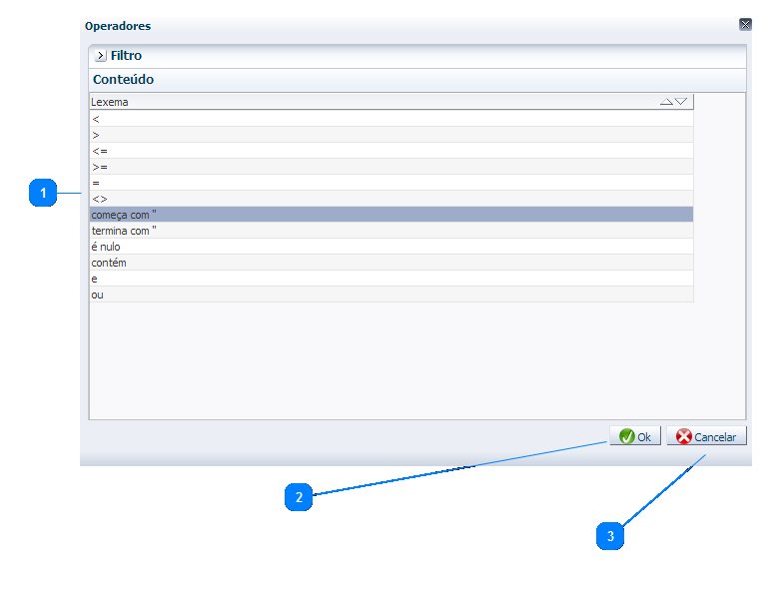
Task: Confirm selection with the Ok button
Action: [635, 436]
